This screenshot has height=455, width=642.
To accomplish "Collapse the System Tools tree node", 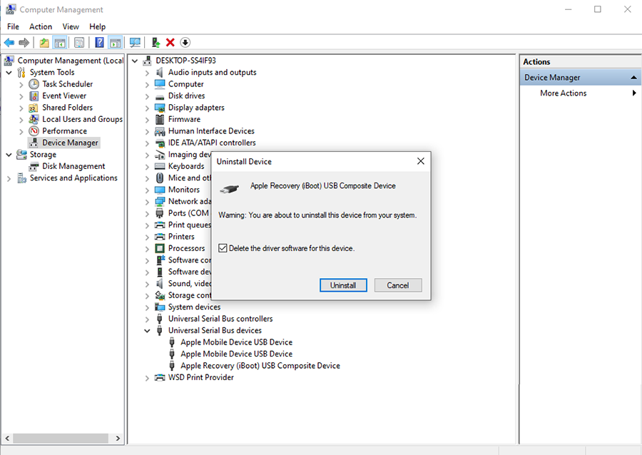I will [9, 73].
